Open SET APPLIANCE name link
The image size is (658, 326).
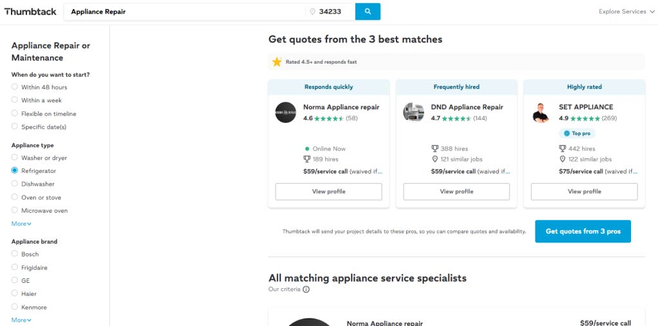click(x=586, y=107)
